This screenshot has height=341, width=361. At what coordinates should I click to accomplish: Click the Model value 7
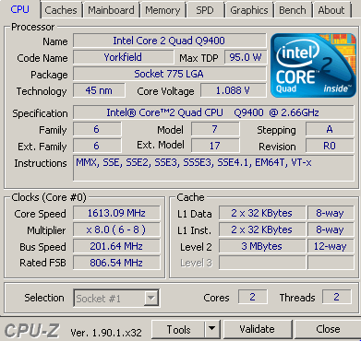(x=215, y=129)
